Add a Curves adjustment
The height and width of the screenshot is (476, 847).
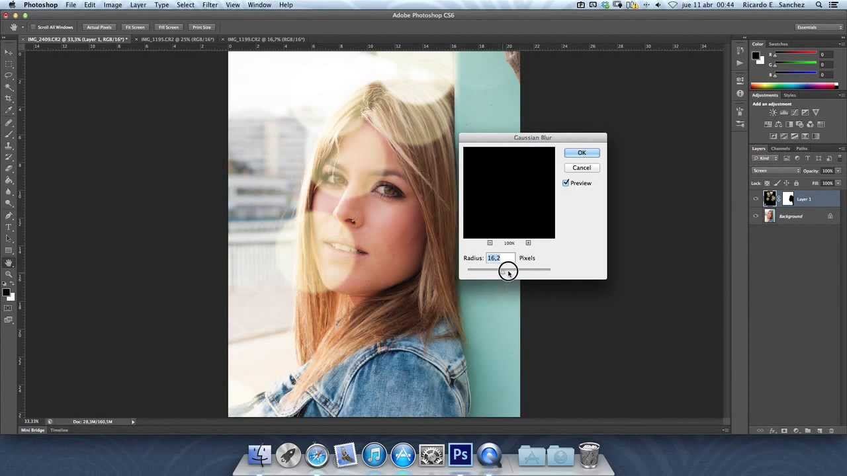795,112
